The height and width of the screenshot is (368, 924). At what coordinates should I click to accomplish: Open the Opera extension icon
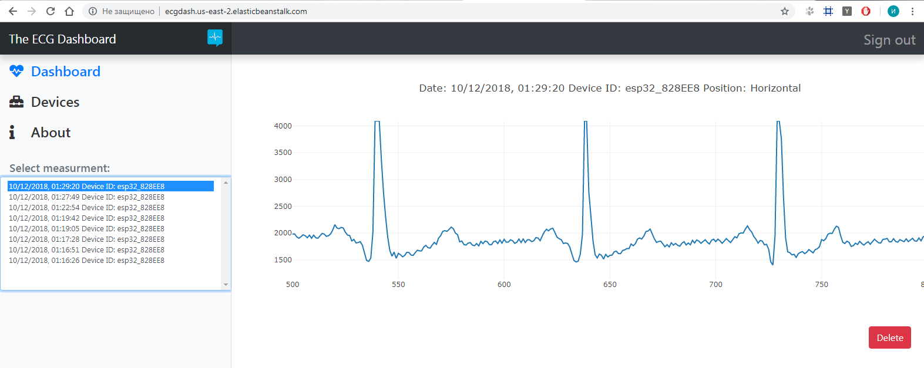[x=865, y=11]
